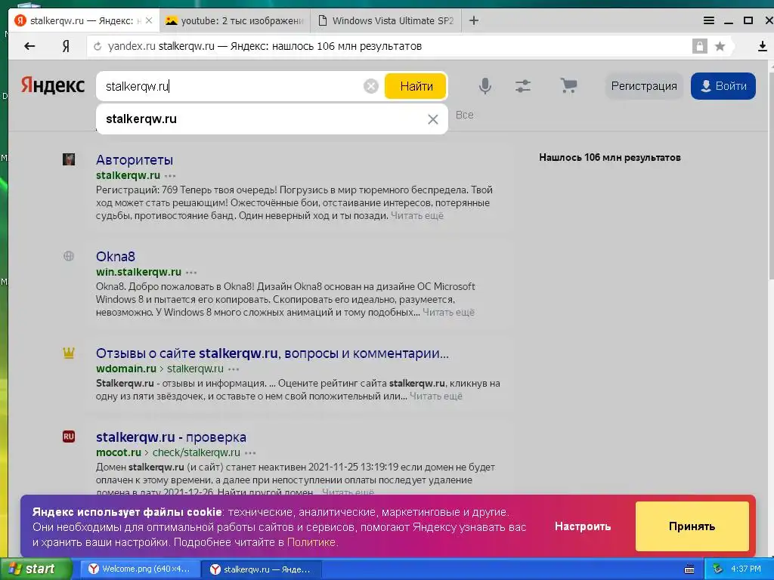Click the check/stalkerqw.ru path link
This screenshot has width=774, height=580.
tap(196, 452)
